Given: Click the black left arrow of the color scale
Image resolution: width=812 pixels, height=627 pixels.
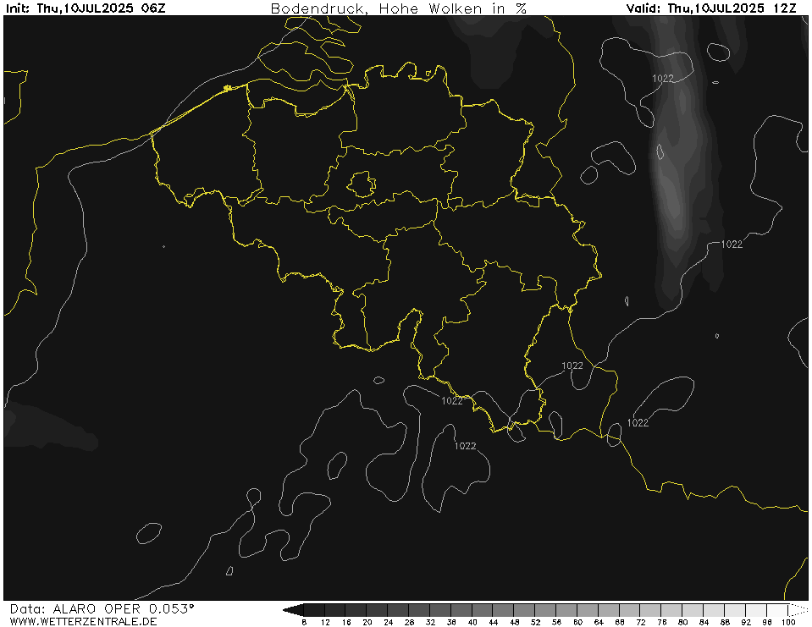Looking at the screenshot, I should (294, 610).
